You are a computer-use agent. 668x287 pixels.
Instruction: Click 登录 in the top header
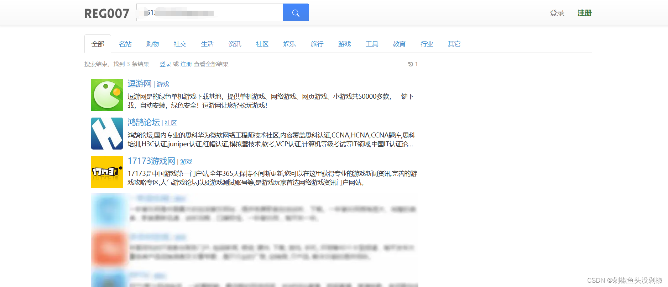(x=557, y=13)
